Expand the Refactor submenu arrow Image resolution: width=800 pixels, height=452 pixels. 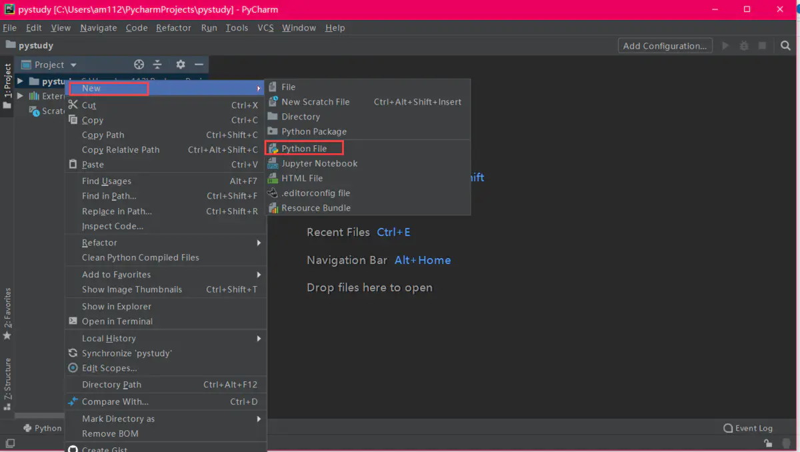[259, 243]
